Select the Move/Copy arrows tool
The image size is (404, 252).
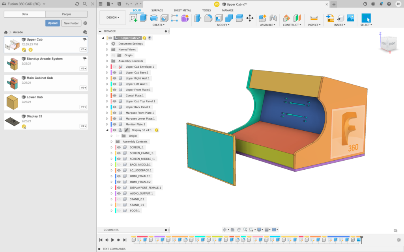coord(250,18)
